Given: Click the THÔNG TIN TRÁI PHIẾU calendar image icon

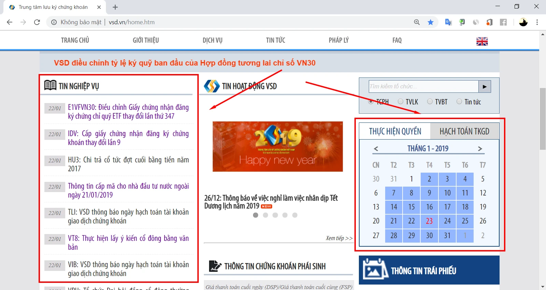Looking at the screenshot, I should (376, 269).
